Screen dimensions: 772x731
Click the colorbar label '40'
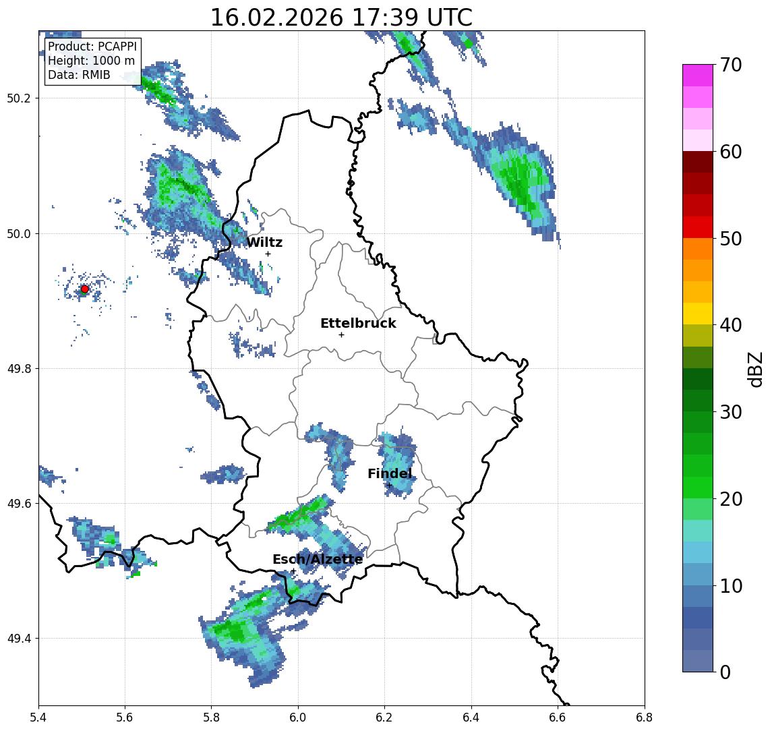click(x=730, y=325)
